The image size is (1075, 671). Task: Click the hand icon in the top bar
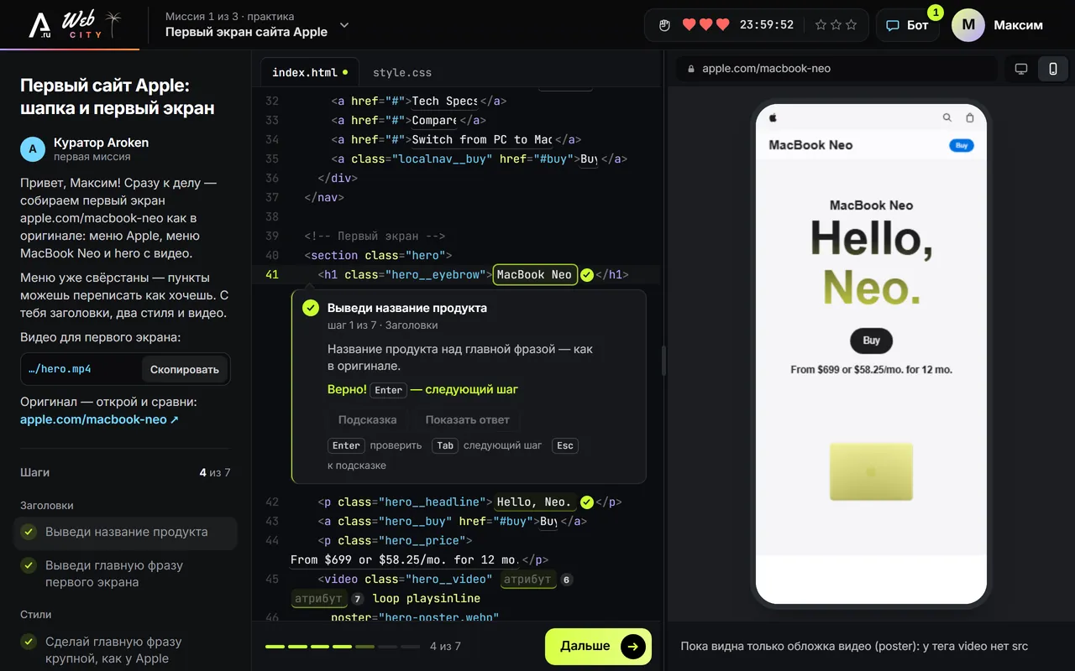click(664, 25)
